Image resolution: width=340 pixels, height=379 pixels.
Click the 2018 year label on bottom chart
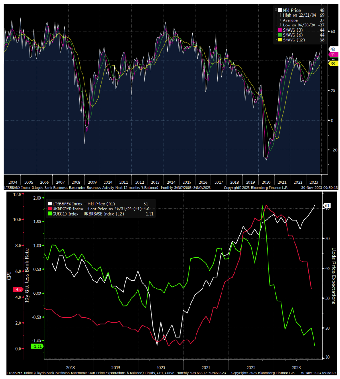click(70, 368)
